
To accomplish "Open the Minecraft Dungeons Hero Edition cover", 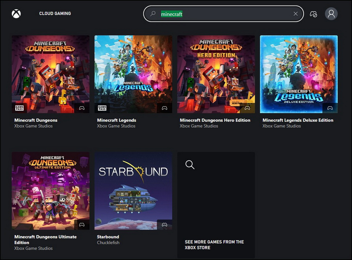I will click(216, 74).
